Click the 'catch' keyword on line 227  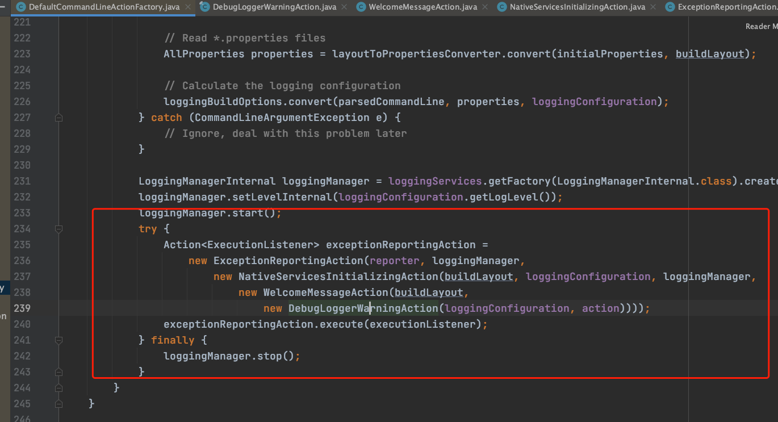coord(166,118)
